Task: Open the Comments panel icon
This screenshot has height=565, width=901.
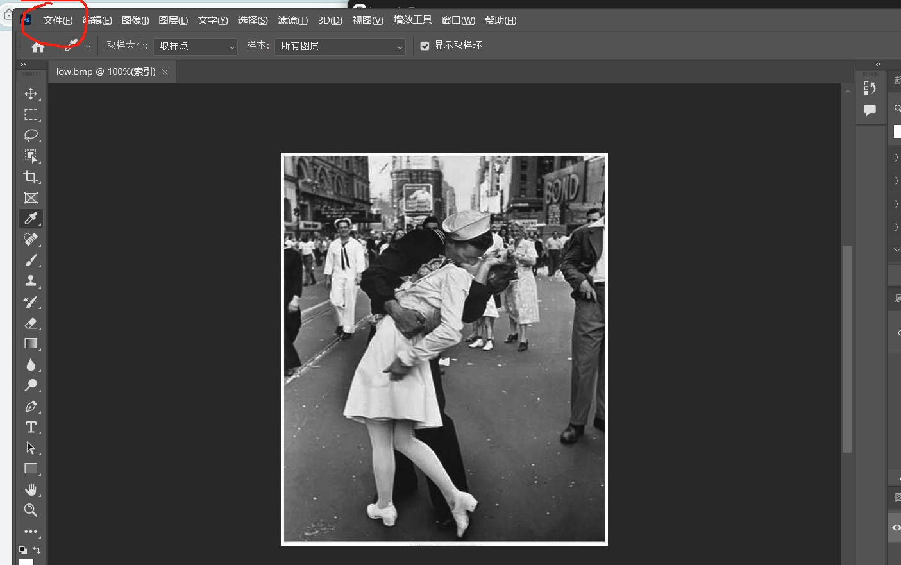Action: point(870,110)
